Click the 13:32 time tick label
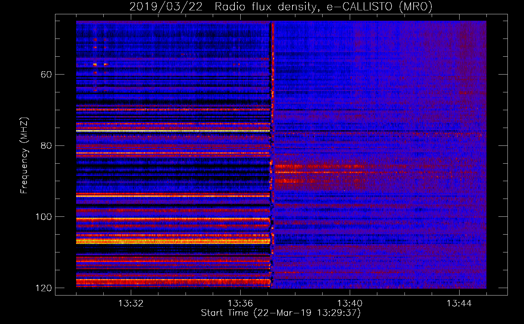Screen dimensions: 524x324 click(x=131, y=304)
